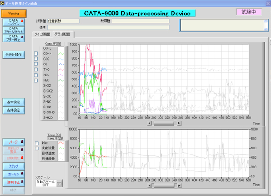This screenshot has width=271, height=196.
Task: Click the 備考 input field
Action: [108, 28]
